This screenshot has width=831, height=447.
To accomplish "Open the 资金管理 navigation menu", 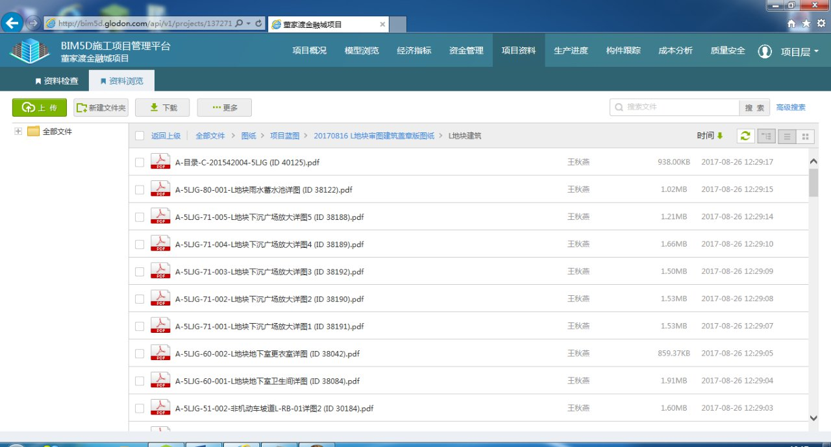I will [x=466, y=51].
